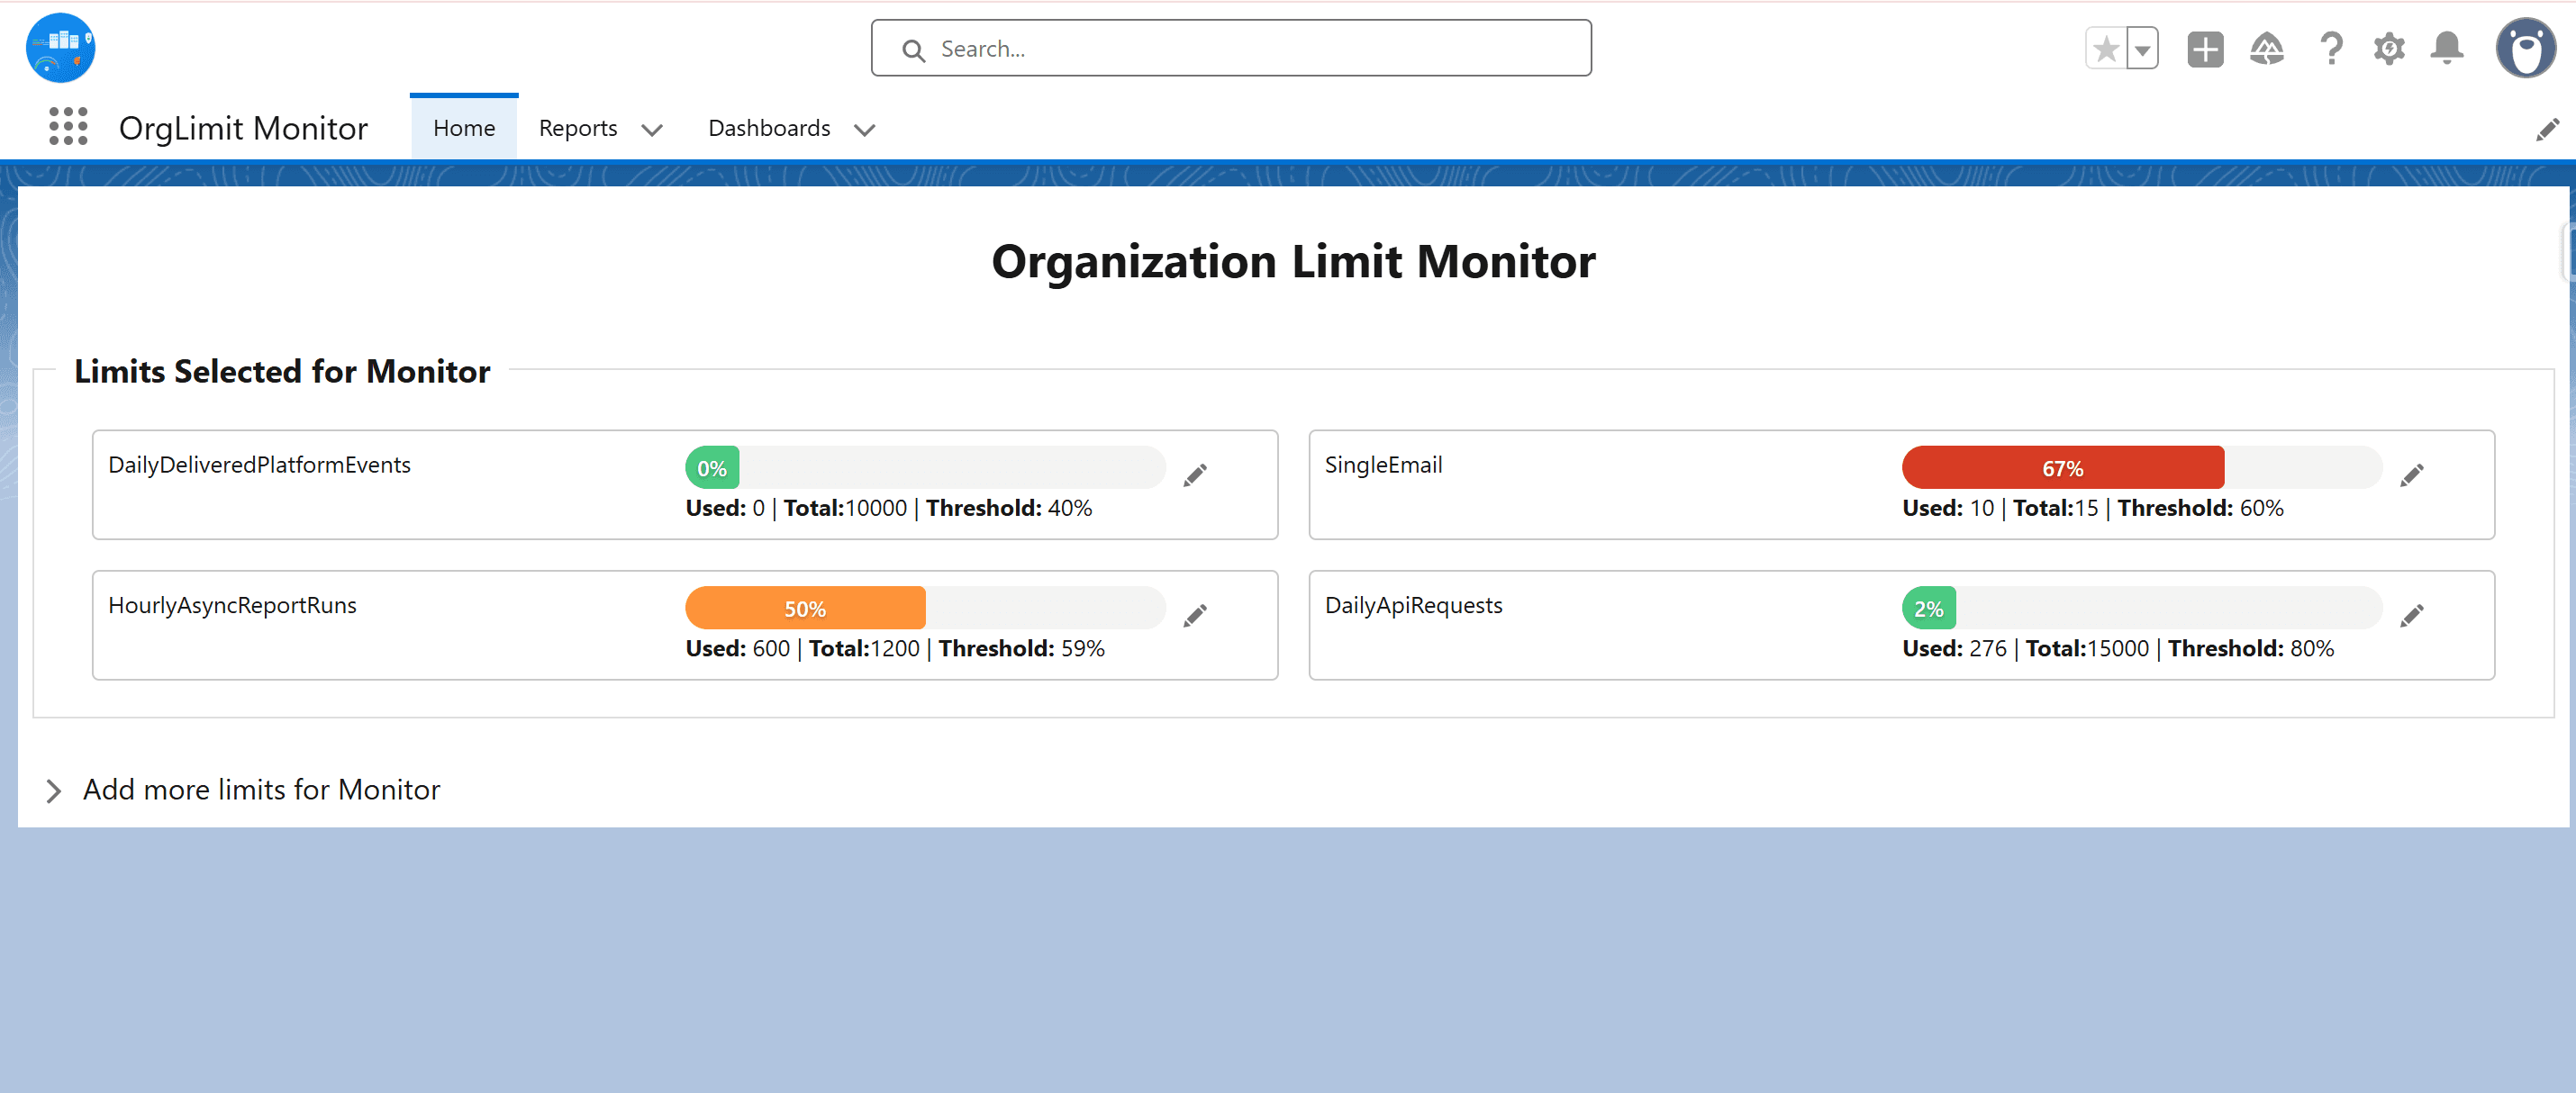Edit HourlyAsyncReportRuns threshold
This screenshot has width=2576, height=1093.
tap(1195, 615)
